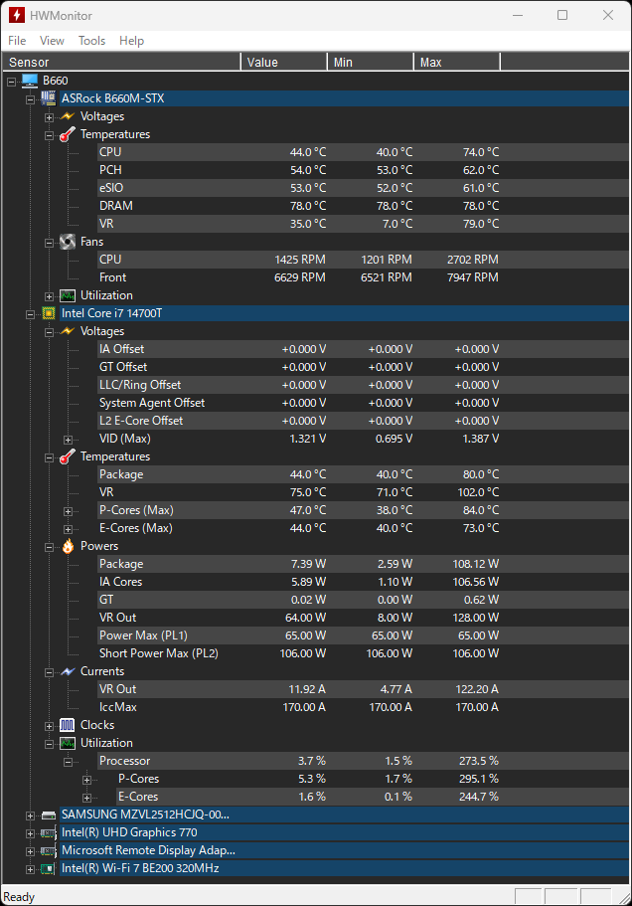This screenshot has height=906, width=632.
Task: Click the 102.0 °C VR max value
Action: pos(479,492)
